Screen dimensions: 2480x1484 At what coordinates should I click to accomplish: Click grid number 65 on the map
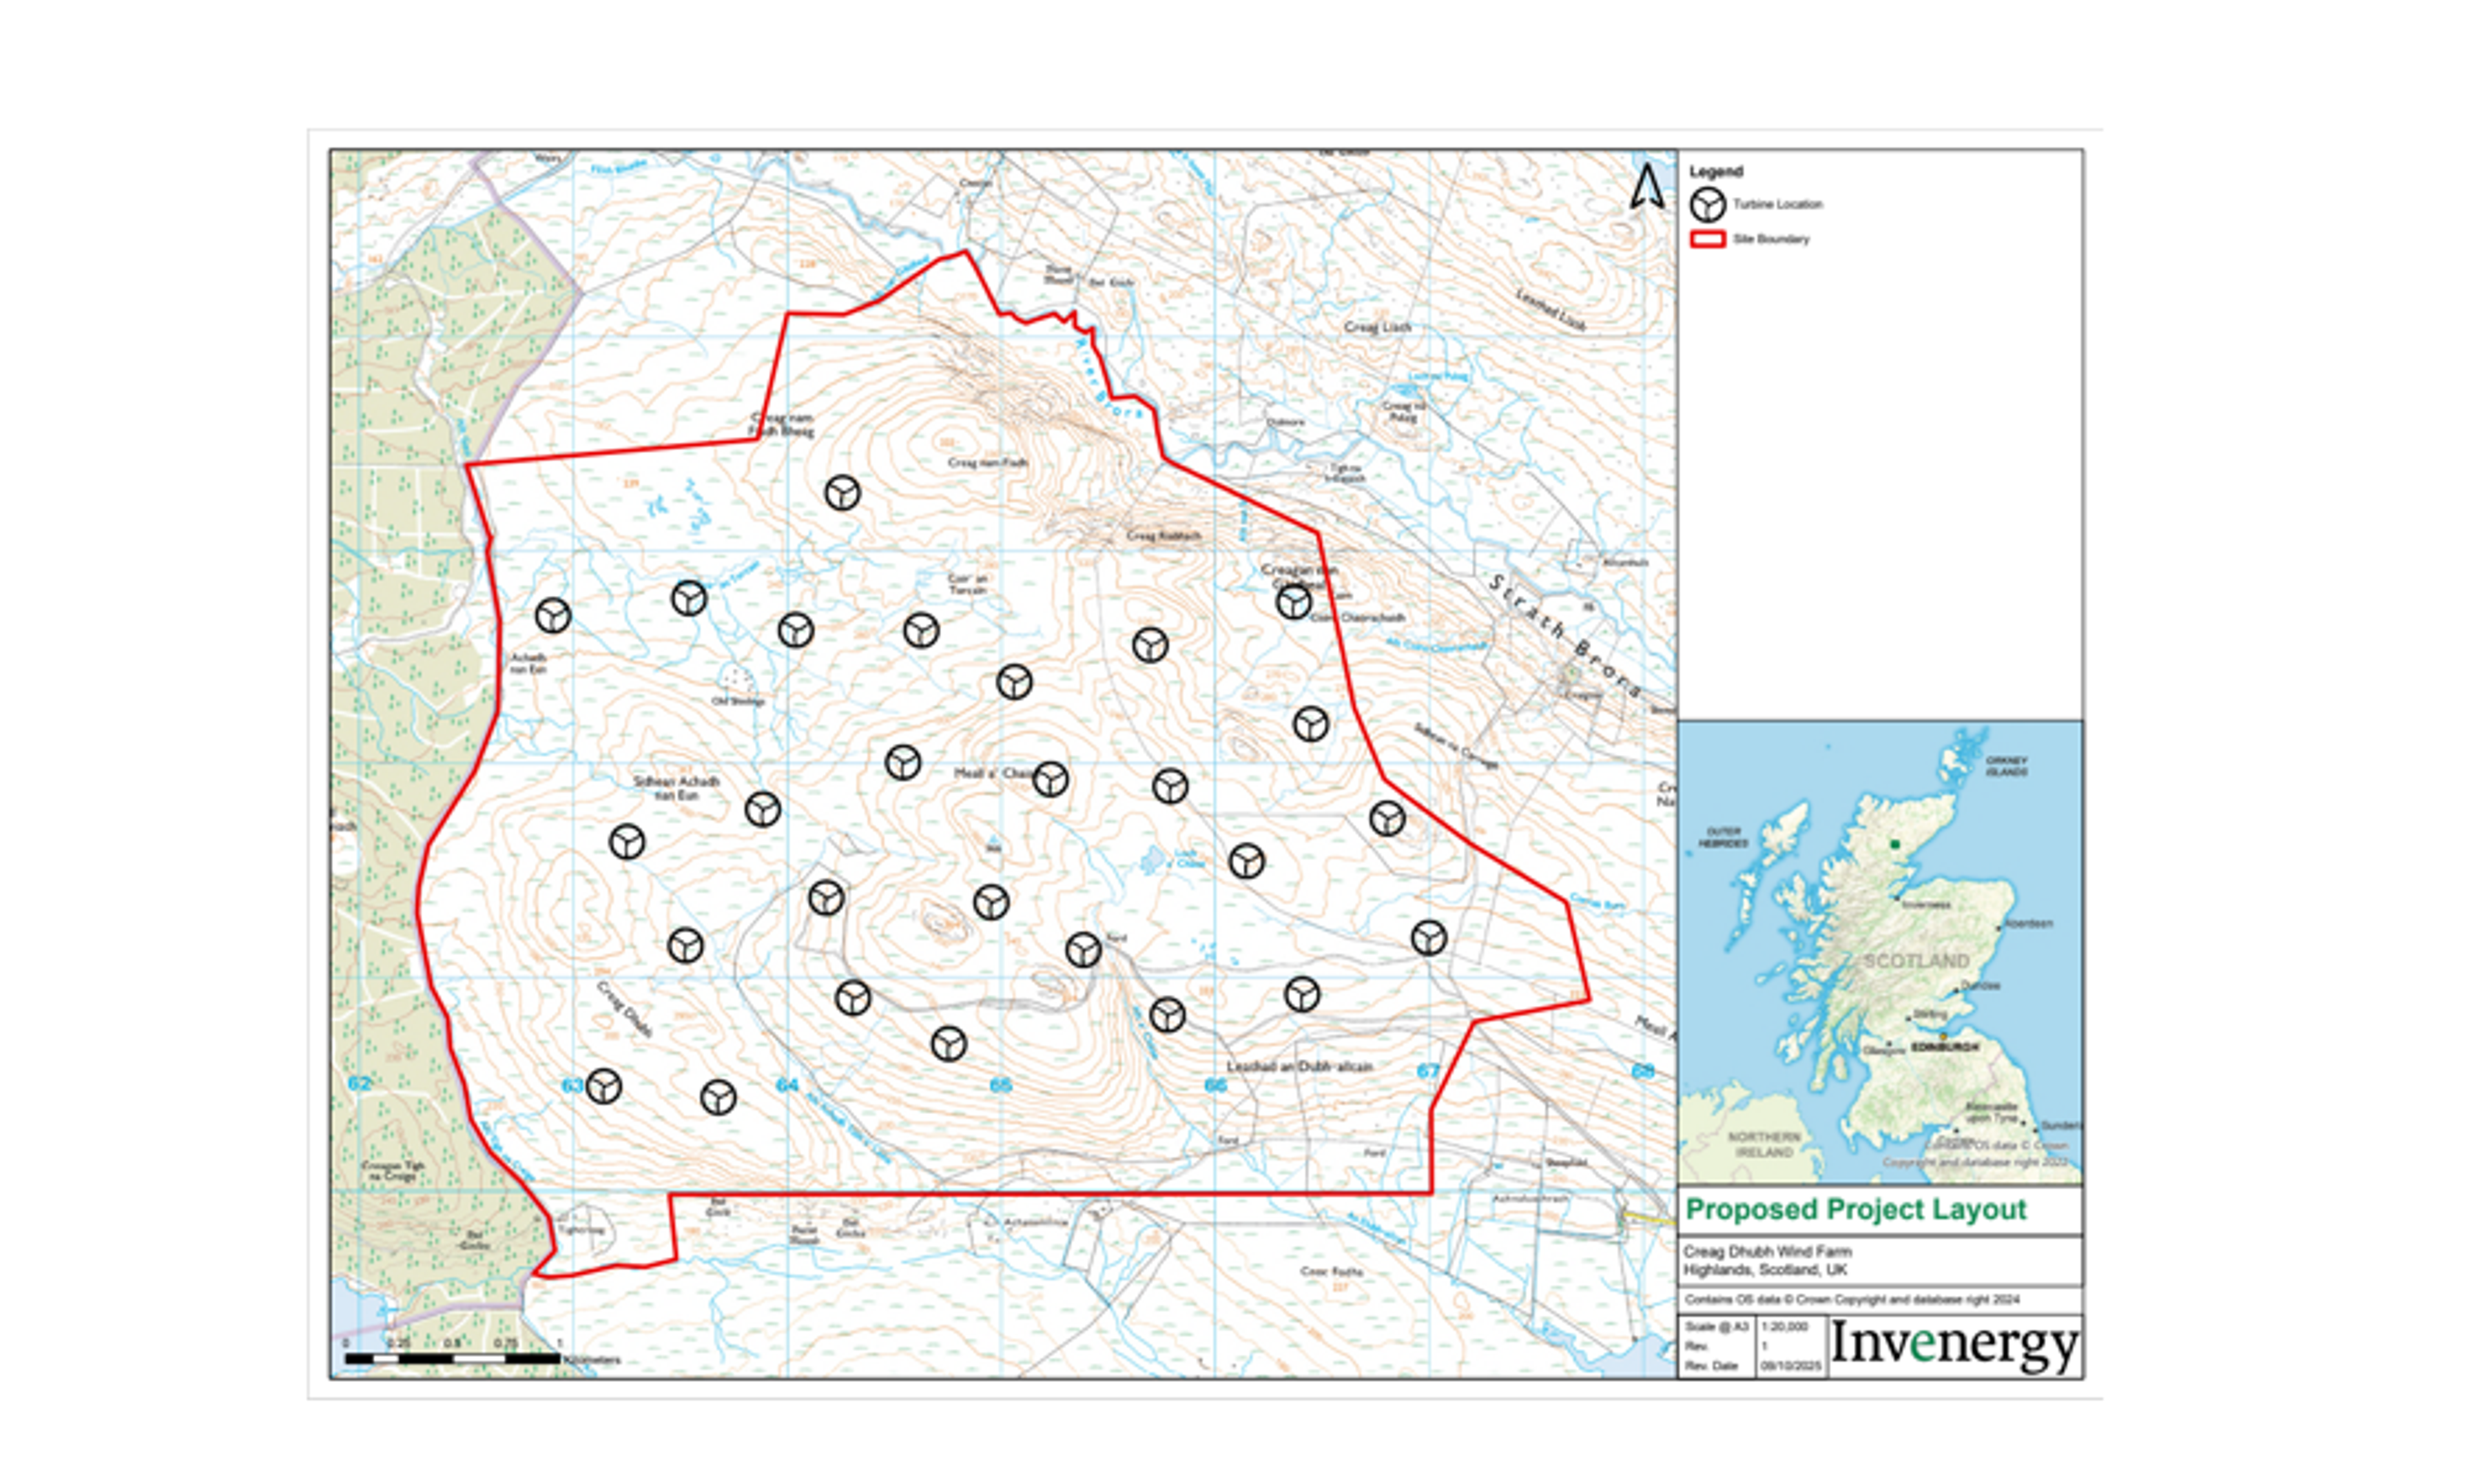pos(1000,1086)
